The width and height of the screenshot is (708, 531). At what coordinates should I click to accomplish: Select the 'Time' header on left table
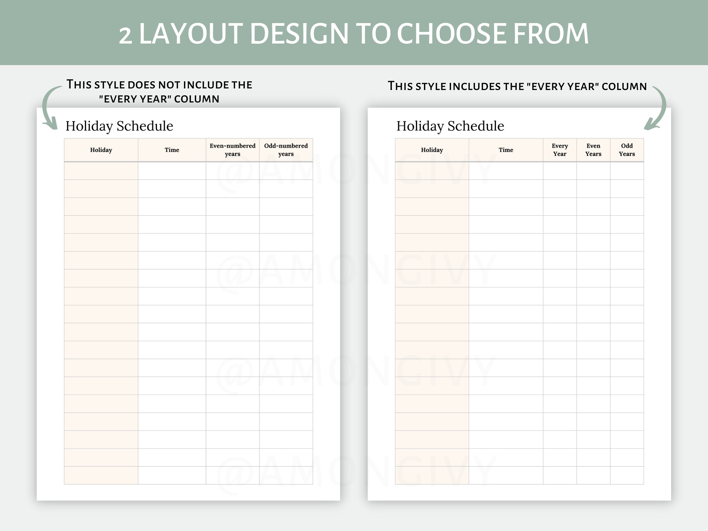(171, 150)
